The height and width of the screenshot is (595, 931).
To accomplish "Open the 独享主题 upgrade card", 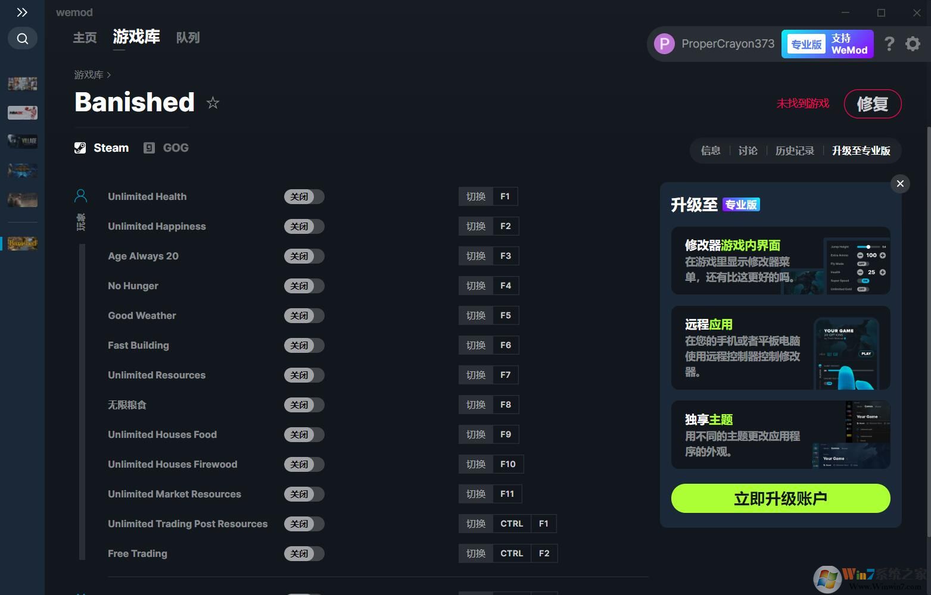I will coord(780,435).
